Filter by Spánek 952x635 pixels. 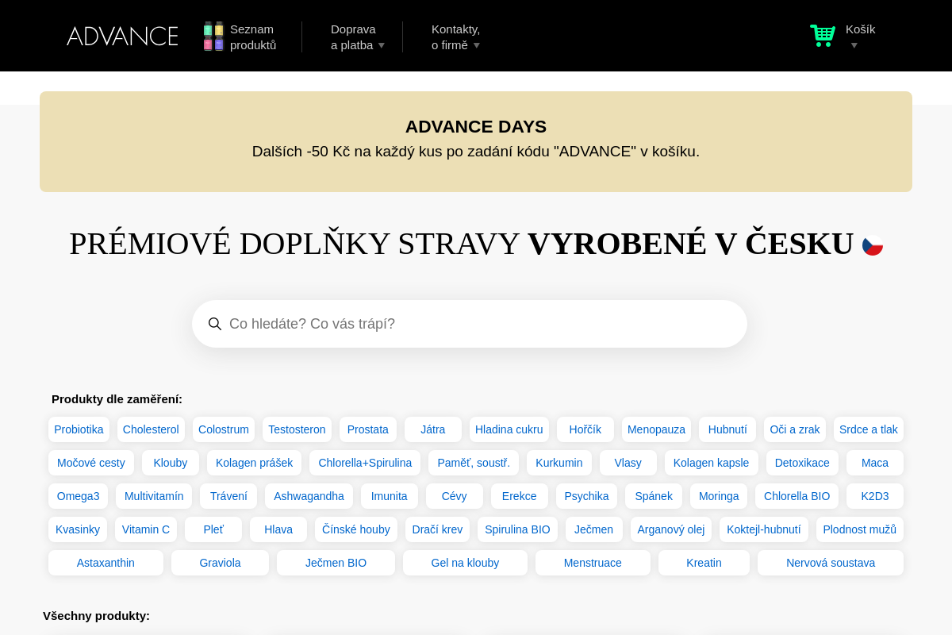654,496
